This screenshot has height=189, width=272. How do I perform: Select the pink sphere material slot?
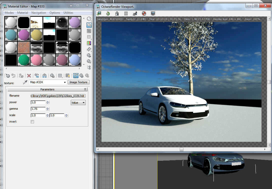point(36,60)
